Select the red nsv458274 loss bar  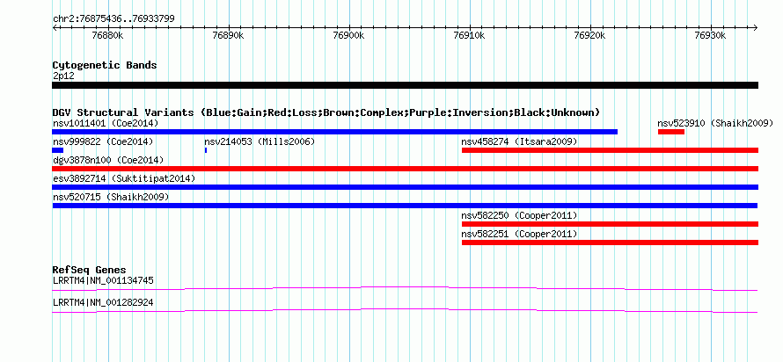click(611, 150)
